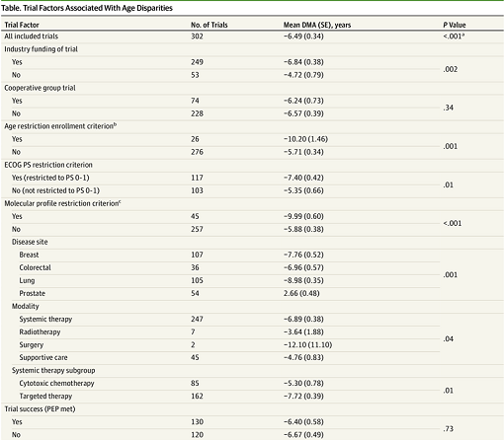504x440 pixels.
Task: Click the table title 'Trial Factors Associated With Age Disparities'
Action: pyautogui.click(x=98, y=8)
